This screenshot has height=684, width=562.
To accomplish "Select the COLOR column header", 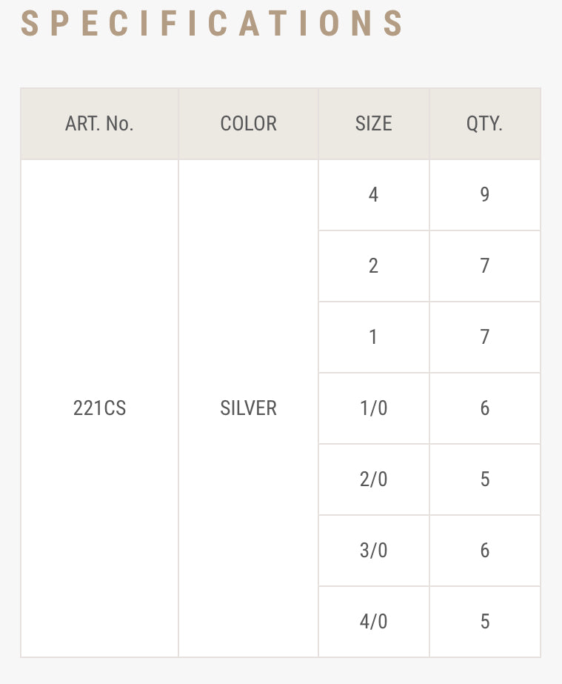I will (x=248, y=124).
